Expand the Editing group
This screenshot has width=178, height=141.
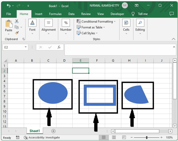click(x=140, y=27)
